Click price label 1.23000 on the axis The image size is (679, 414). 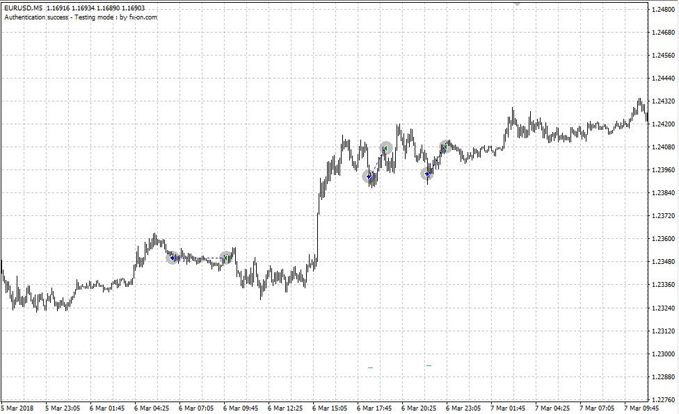coord(663,354)
